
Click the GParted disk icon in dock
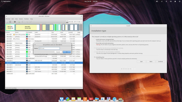120,99
